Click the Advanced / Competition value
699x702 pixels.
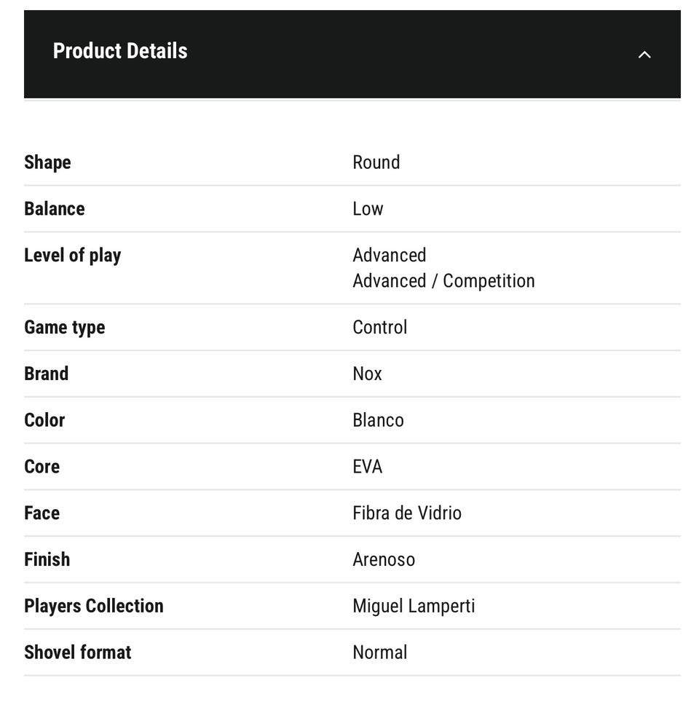[443, 280]
